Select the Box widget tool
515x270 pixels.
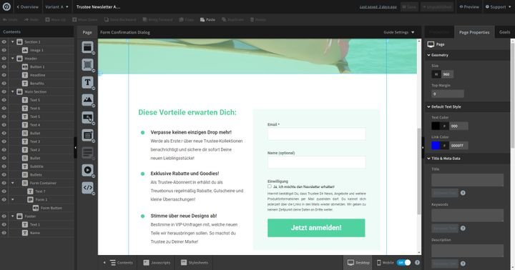[87, 64]
